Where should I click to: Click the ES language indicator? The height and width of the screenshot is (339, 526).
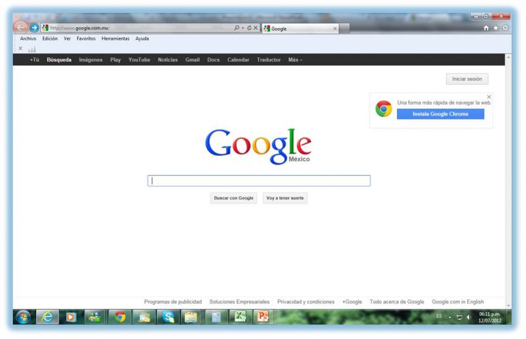coord(439,316)
